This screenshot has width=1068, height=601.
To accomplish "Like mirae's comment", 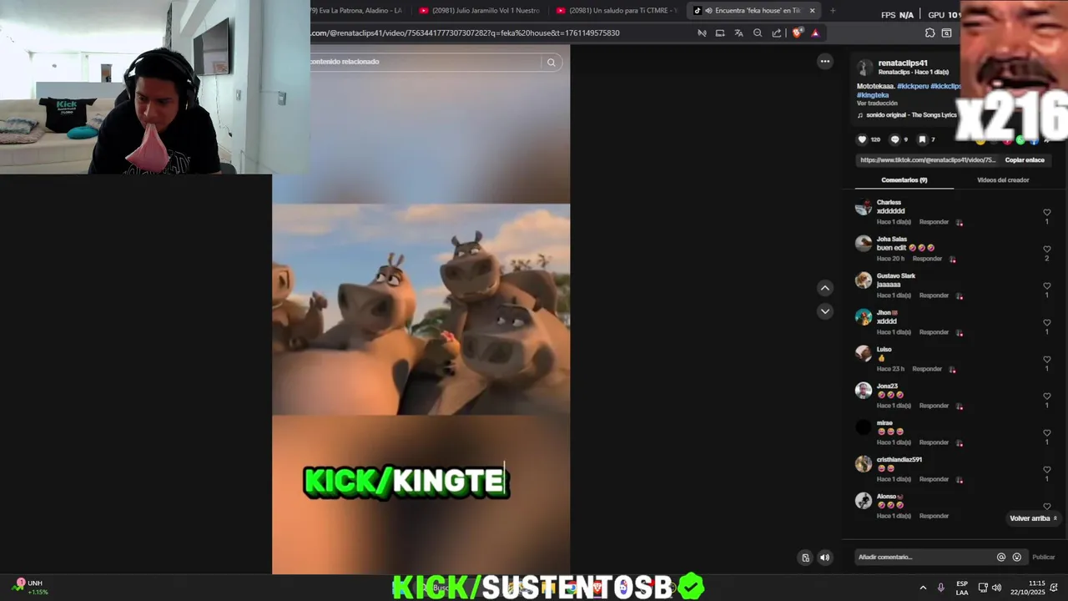I will [1047, 433].
